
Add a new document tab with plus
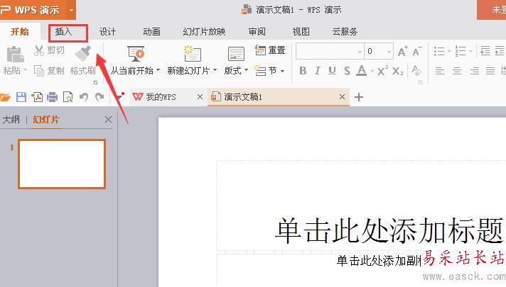tap(359, 97)
